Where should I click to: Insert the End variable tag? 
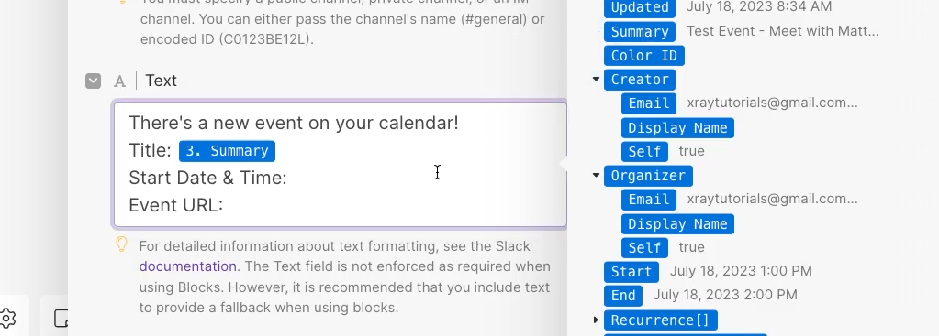point(623,296)
